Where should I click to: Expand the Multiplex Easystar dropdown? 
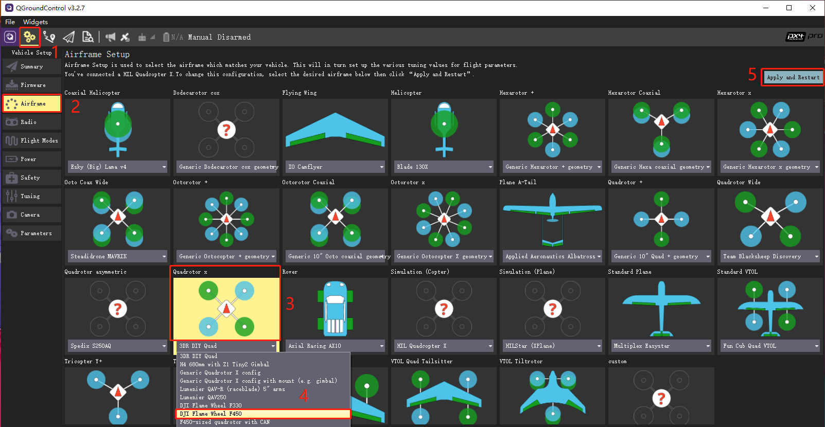[662, 346]
